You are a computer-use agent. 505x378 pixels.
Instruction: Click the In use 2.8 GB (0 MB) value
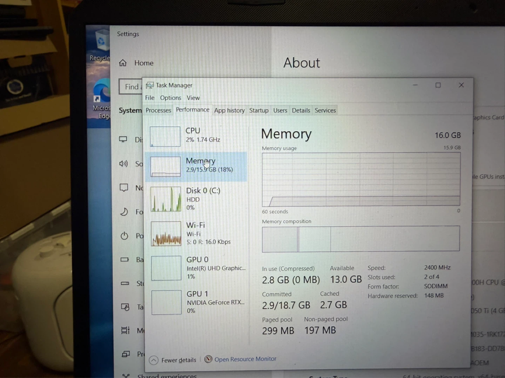pyautogui.click(x=291, y=280)
